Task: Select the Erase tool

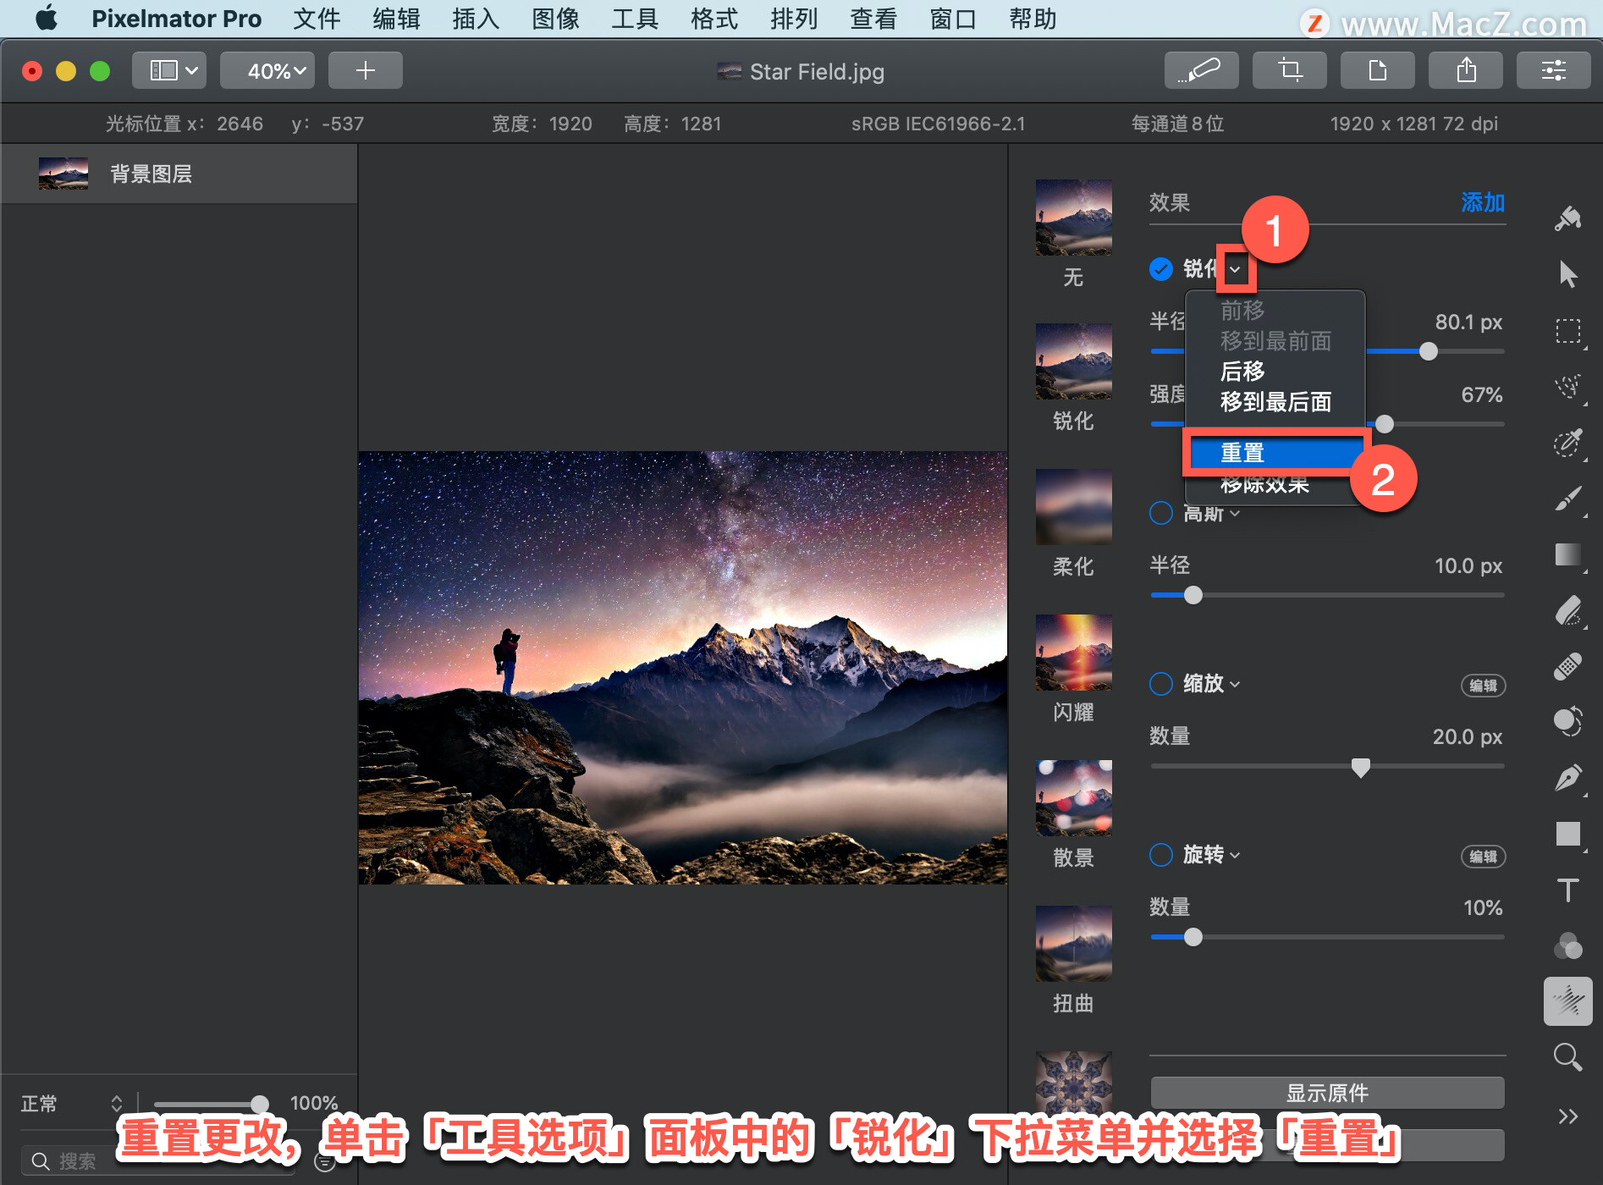Action: tap(1568, 610)
